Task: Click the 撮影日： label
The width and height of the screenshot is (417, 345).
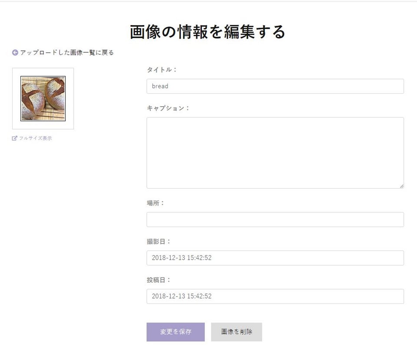Action: tap(159, 241)
